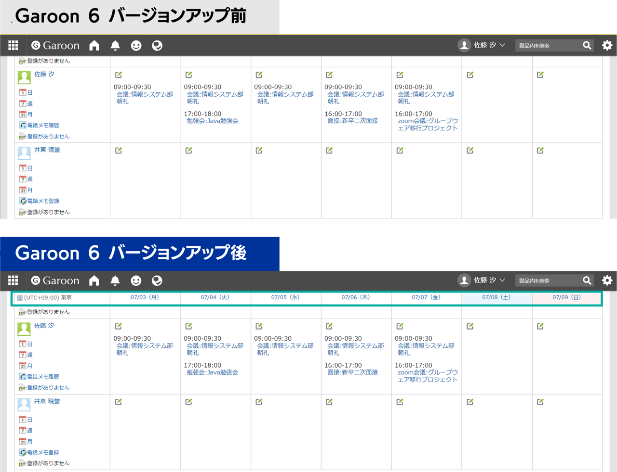Add an appointment for 井東 暁誉 on 07/06 after upgrade

pos(329,402)
